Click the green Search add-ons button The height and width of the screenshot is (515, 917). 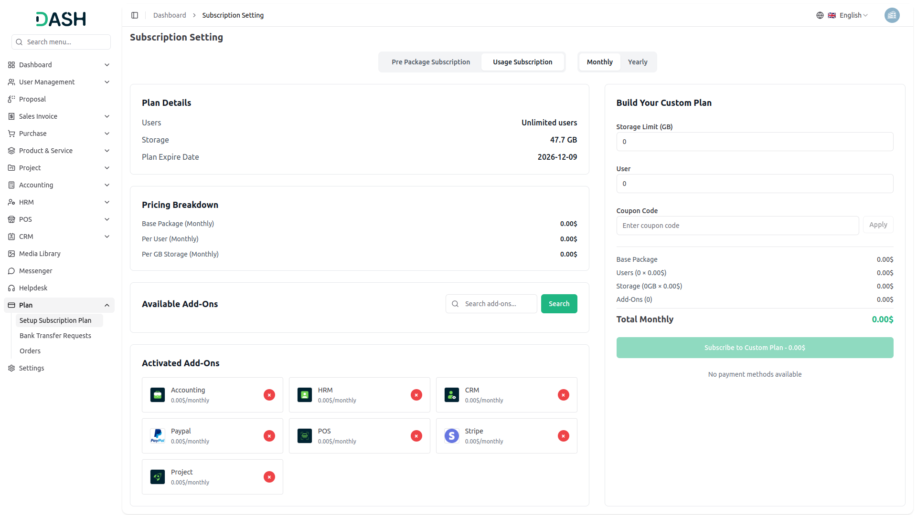tap(559, 304)
